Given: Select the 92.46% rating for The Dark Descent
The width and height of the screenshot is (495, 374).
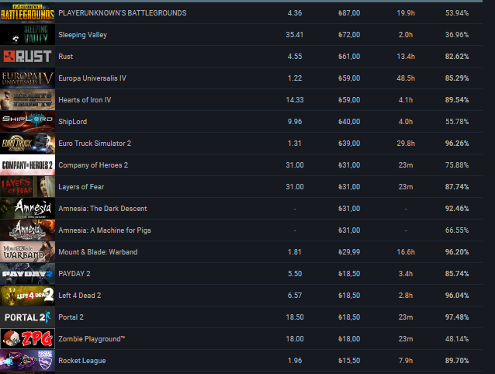Looking at the screenshot, I should (457, 209).
